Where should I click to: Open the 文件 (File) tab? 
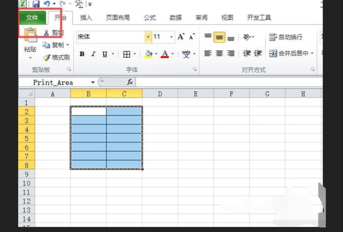point(33,18)
